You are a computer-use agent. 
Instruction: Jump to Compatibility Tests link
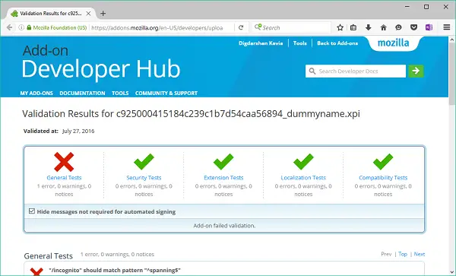(383, 177)
